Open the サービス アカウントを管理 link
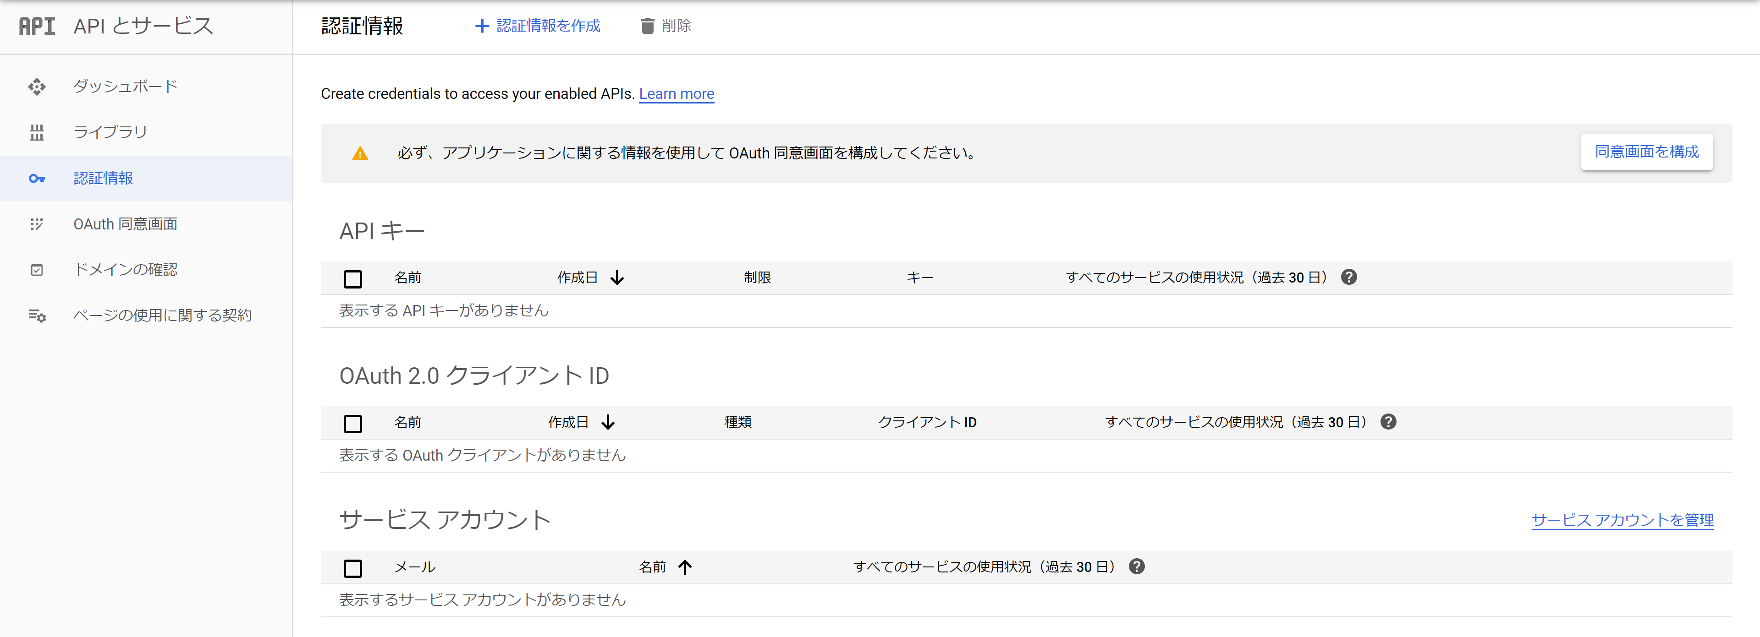 coord(1622,520)
